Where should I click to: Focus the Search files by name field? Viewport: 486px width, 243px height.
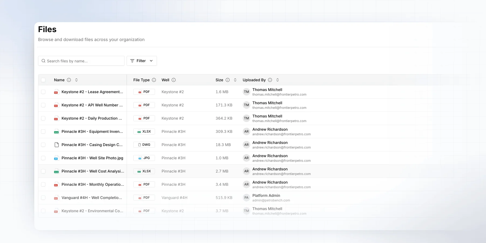point(81,61)
